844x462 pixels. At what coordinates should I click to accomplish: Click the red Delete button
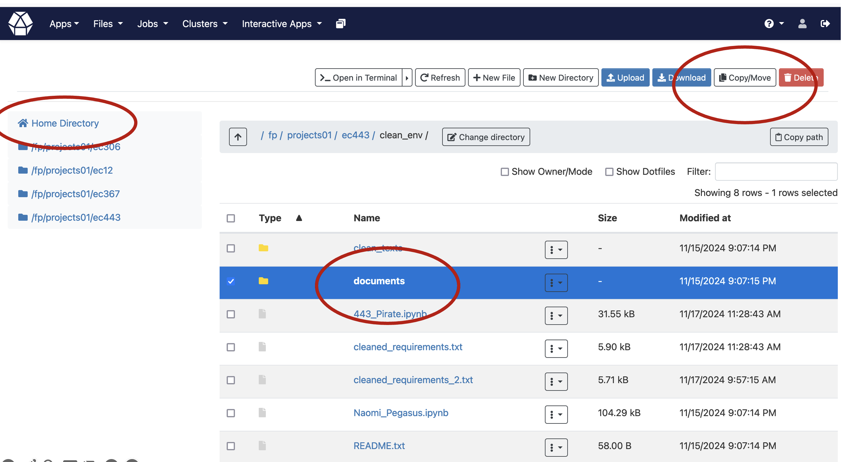point(801,77)
